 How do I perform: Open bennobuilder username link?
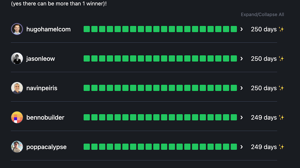coord(45,117)
